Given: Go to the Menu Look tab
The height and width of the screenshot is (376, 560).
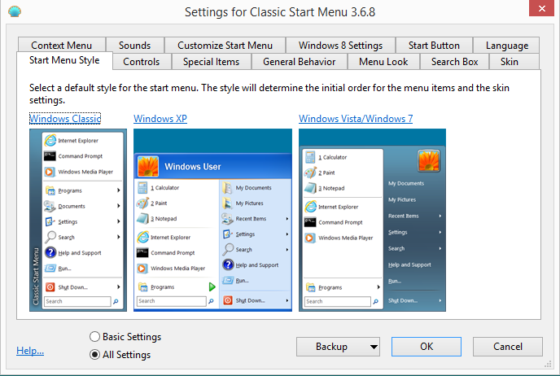Looking at the screenshot, I should (x=383, y=62).
